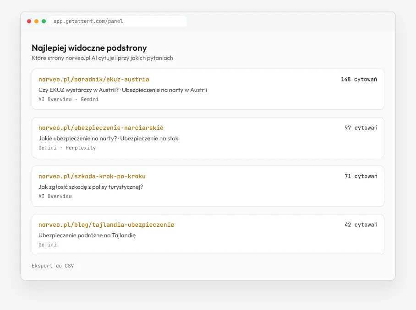Open the norveo.pl/blog/tajlandia-ubezpieczenie link

click(x=106, y=225)
